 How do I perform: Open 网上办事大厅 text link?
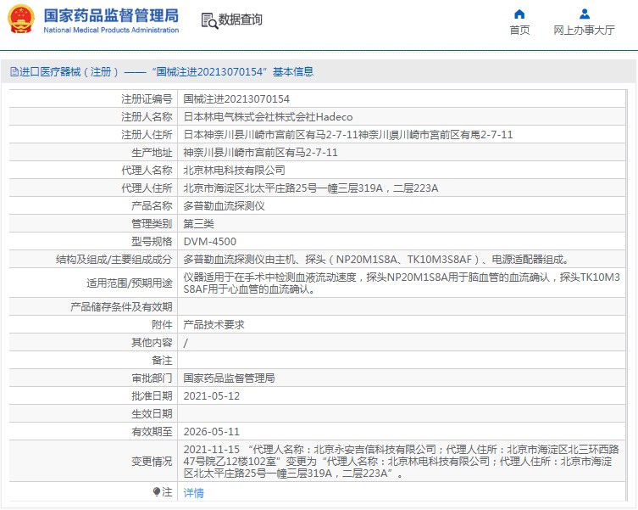tap(584, 31)
